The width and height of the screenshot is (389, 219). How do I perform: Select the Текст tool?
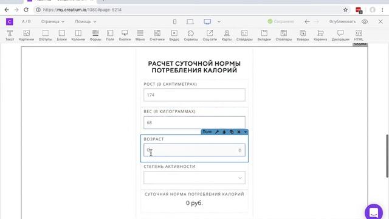(x=10, y=35)
